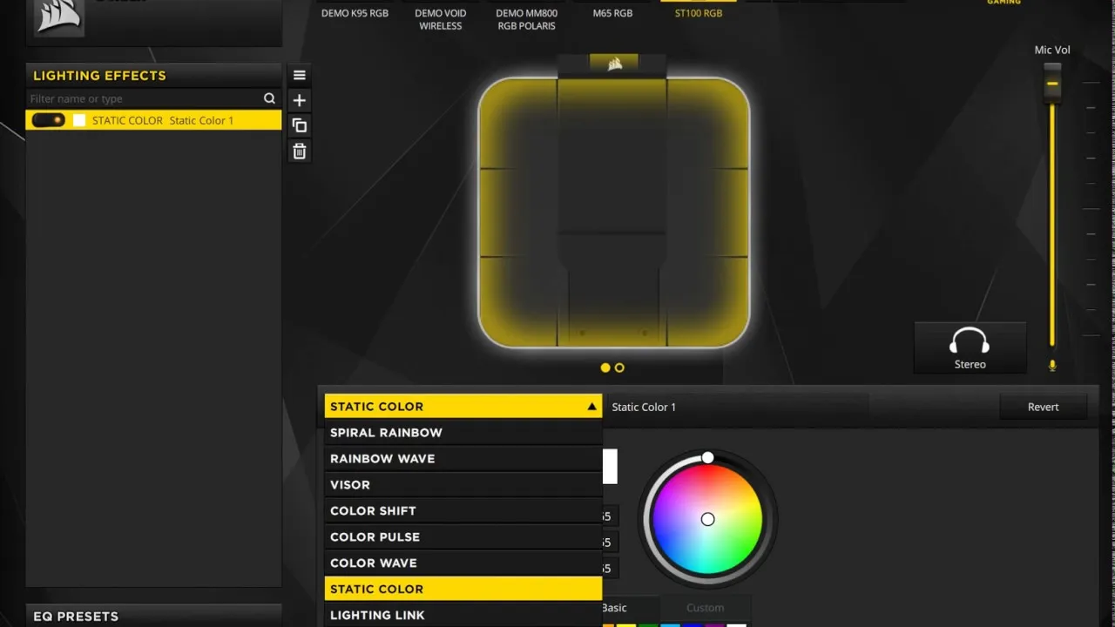Switch to DEMO VOID WIRELESS device tab
The width and height of the screenshot is (1115, 627).
tap(441, 19)
